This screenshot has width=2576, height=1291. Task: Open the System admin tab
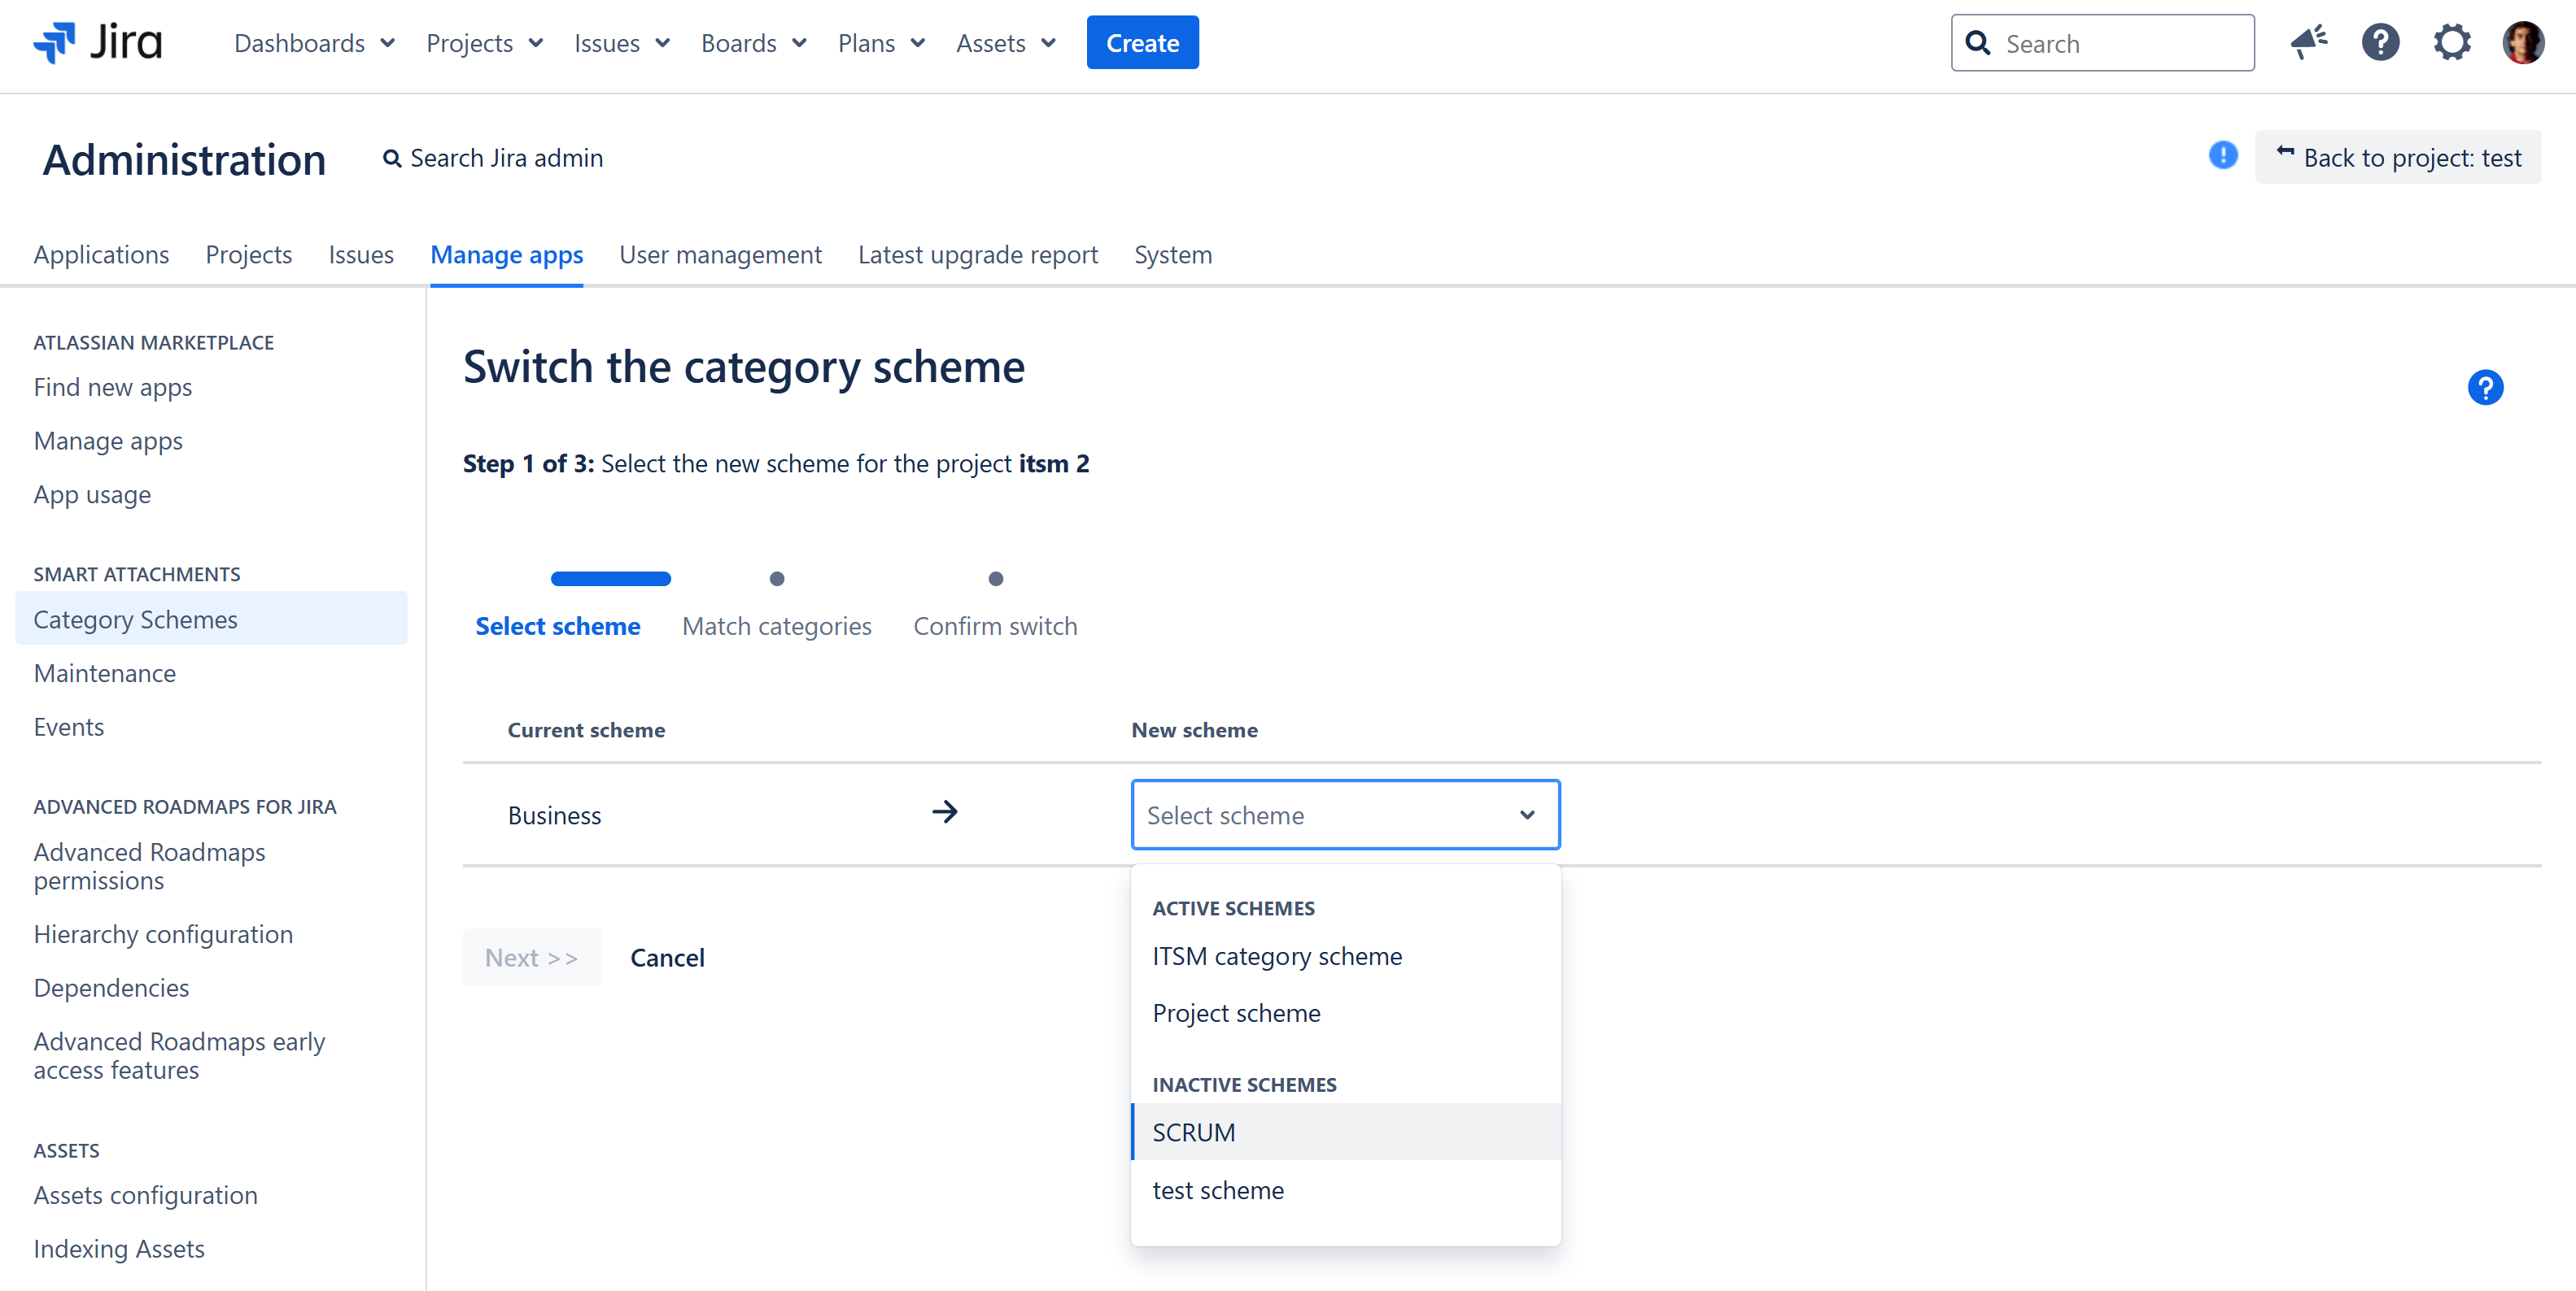[1173, 254]
